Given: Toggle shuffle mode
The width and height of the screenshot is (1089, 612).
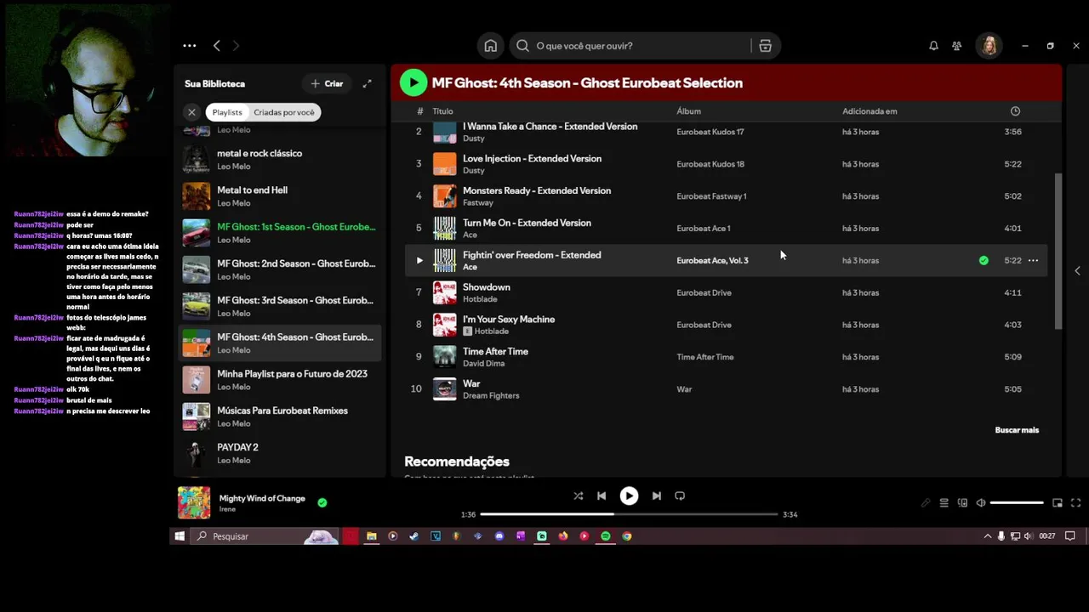Looking at the screenshot, I should point(578,496).
